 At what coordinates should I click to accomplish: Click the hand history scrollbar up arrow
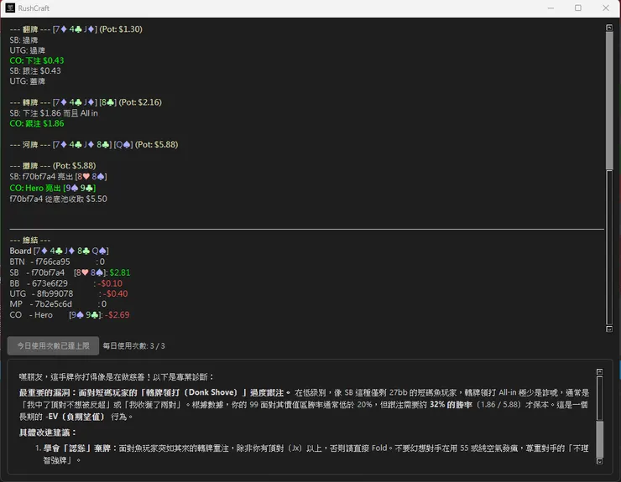click(609, 28)
